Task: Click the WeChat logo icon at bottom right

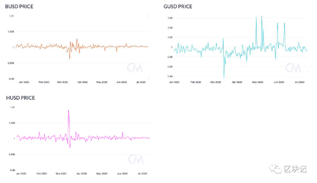Action: 276,170
